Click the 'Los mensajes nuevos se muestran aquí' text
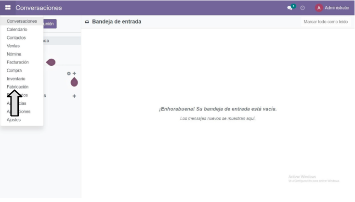Screen dimensions: 355x202 click(x=218, y=118)
